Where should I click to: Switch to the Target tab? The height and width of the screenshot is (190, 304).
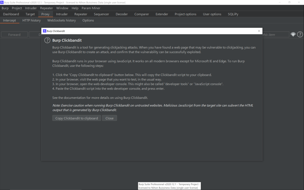[x=30, y=14]
